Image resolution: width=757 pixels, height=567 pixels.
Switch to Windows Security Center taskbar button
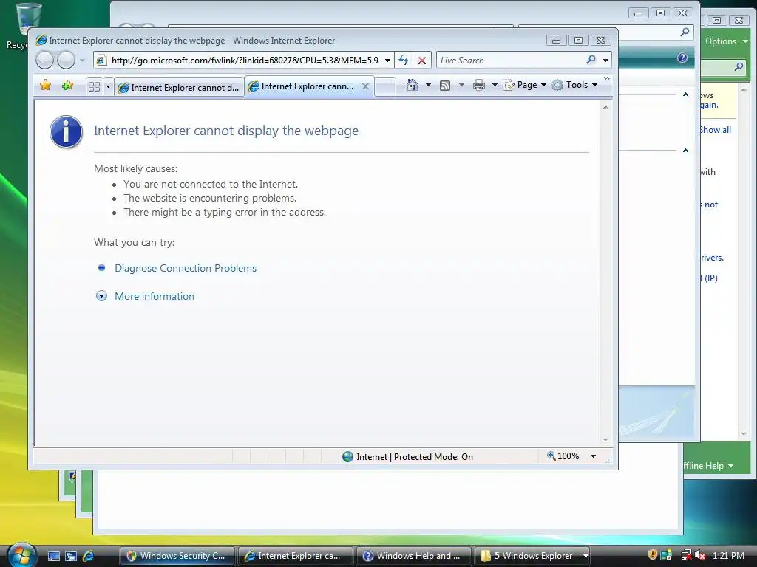pos(177,556)
